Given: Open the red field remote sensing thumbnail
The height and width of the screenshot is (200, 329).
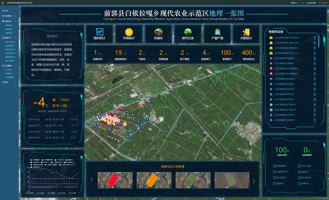Looking at the screenshot, I should tap(115, 180).
